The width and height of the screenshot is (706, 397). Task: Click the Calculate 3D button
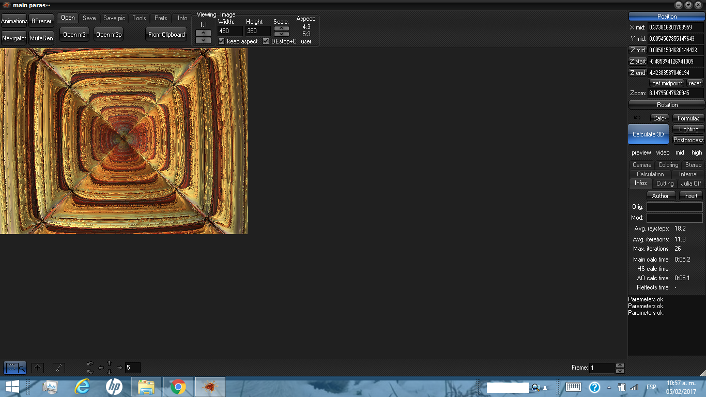pyautogui.click(x=648, y=134)
